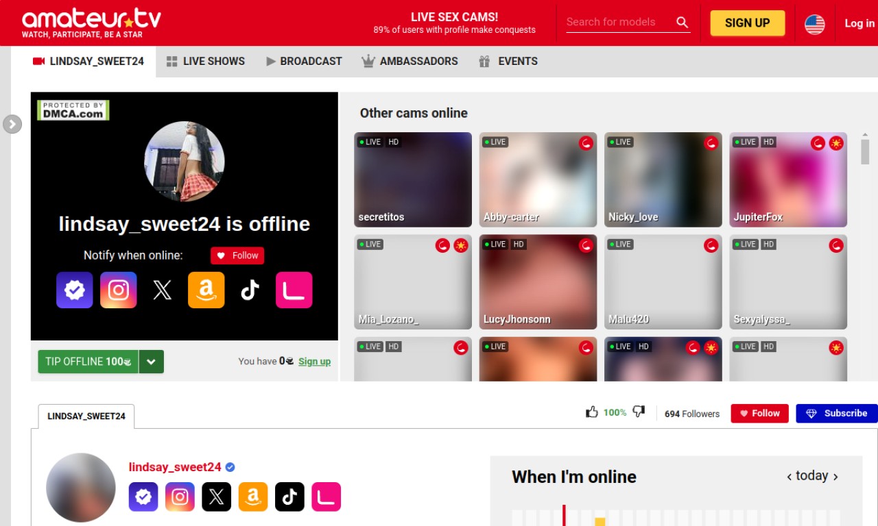Click the search magnifier icon
The image size is (878, 526).
pos(682,22)
